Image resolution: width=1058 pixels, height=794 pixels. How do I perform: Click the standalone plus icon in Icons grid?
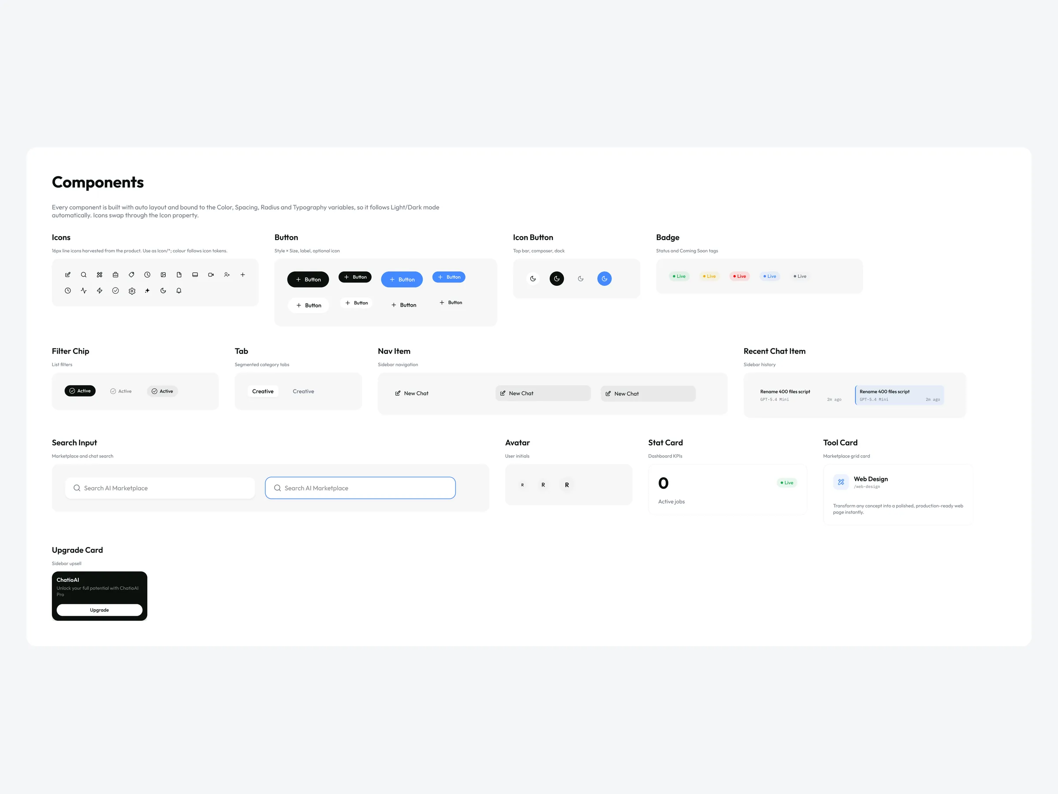click(x=242, y=275)
